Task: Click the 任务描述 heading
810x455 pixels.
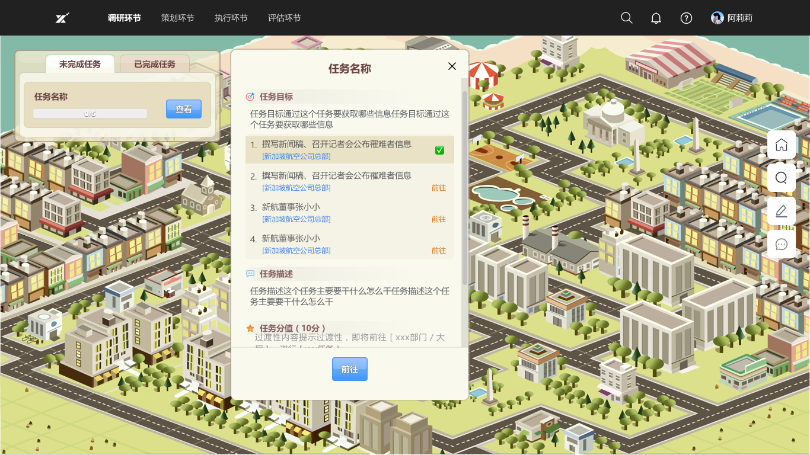Action: (x=276, y=274)
